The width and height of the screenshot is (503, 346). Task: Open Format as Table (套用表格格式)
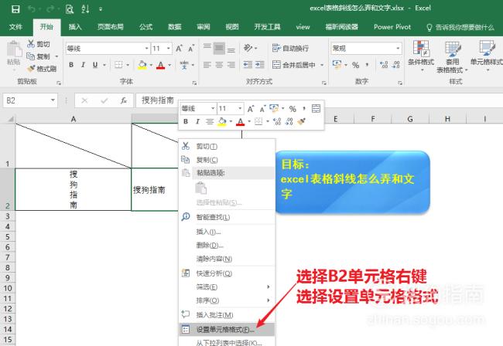click(x=453, y=56)
